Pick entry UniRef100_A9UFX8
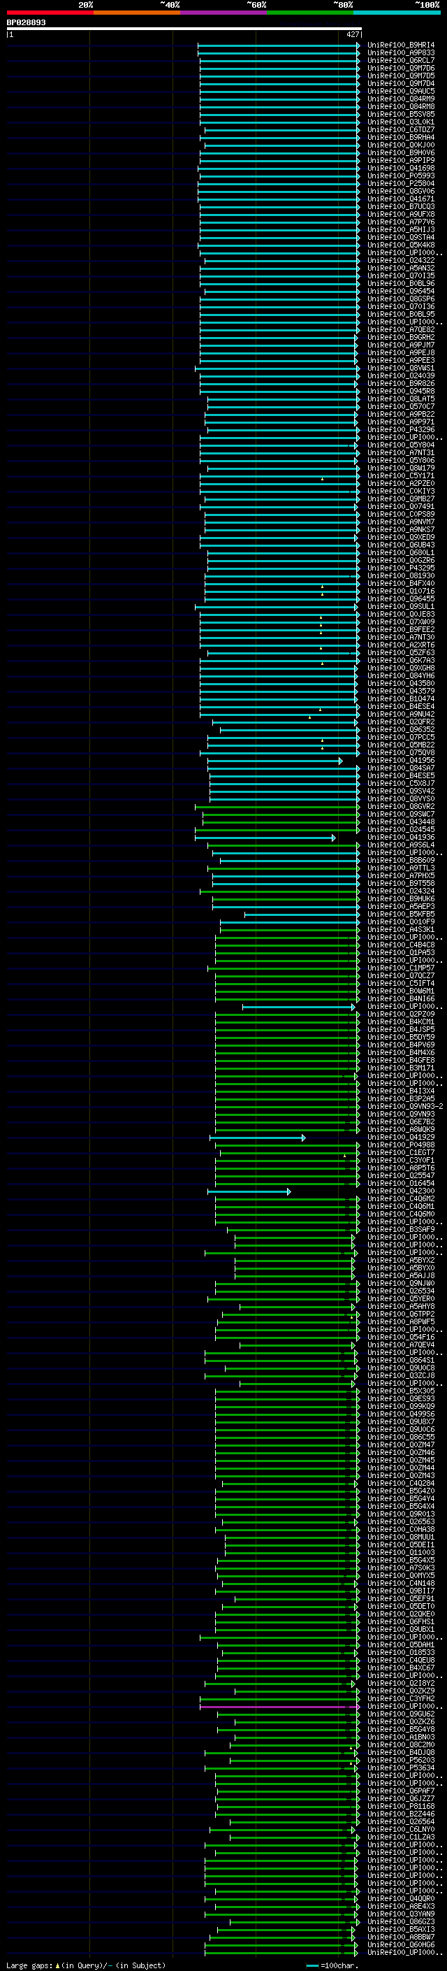The height and width of the screenshot is (1971, 447). [400, 214]
